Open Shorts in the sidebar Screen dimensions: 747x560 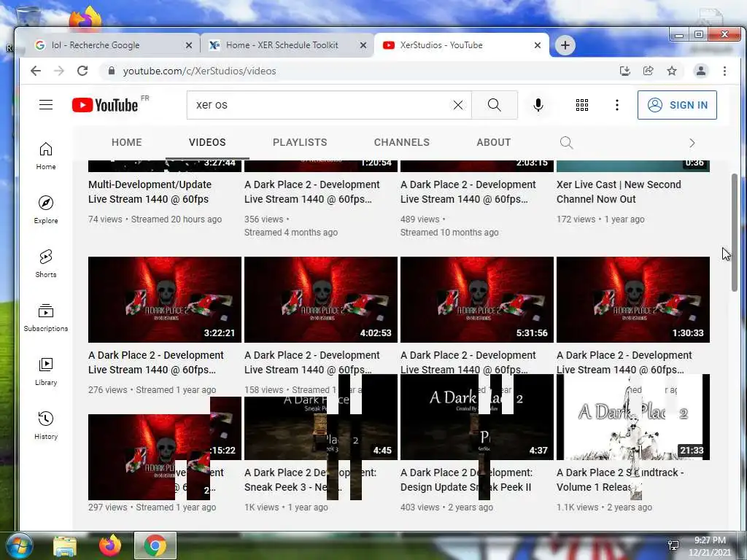46,263
